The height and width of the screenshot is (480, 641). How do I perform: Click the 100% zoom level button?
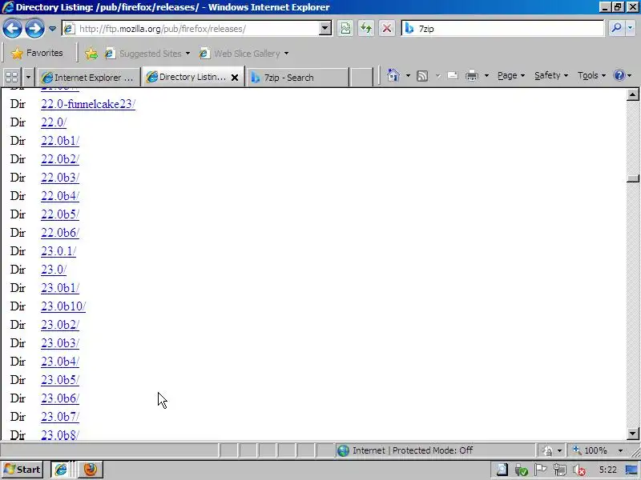[591, 450]
